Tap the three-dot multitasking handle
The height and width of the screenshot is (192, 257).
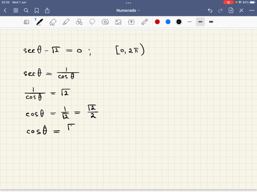(x=128, y=3)
